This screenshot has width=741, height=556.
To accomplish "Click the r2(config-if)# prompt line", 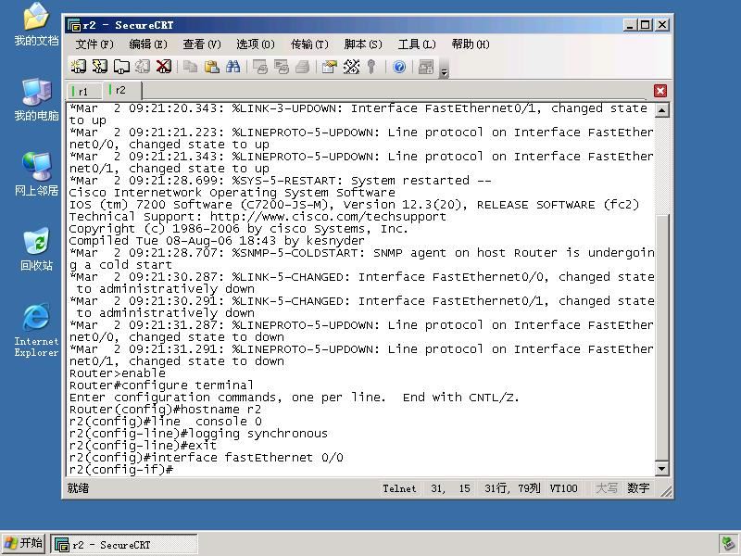I will click(121, 470).
